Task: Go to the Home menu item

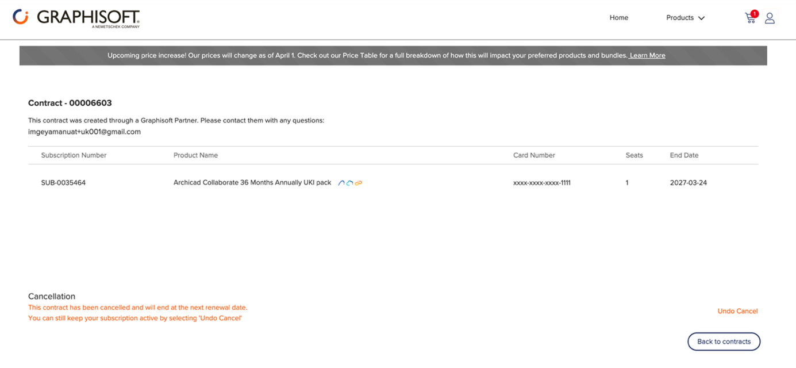Action: pyautogui.click(x=618, y=18)
